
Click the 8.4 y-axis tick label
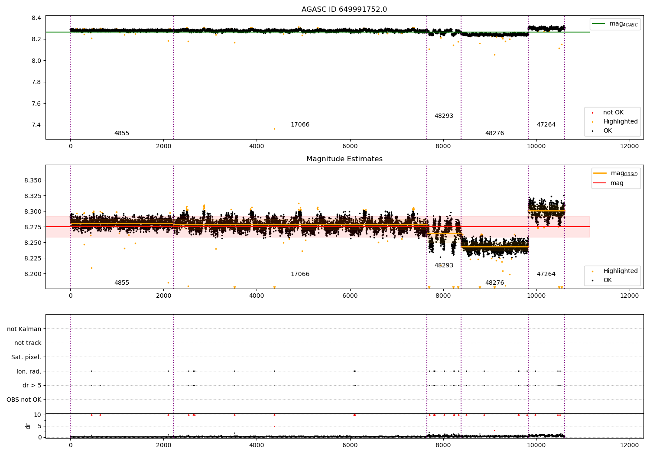click(36, 18)
